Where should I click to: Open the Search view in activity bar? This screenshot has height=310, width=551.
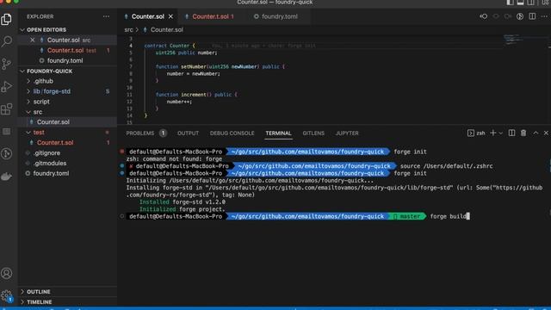[6, 41]
